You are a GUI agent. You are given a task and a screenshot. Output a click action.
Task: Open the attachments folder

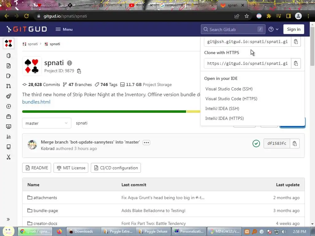pyautogui.click(x=45, y=198)
